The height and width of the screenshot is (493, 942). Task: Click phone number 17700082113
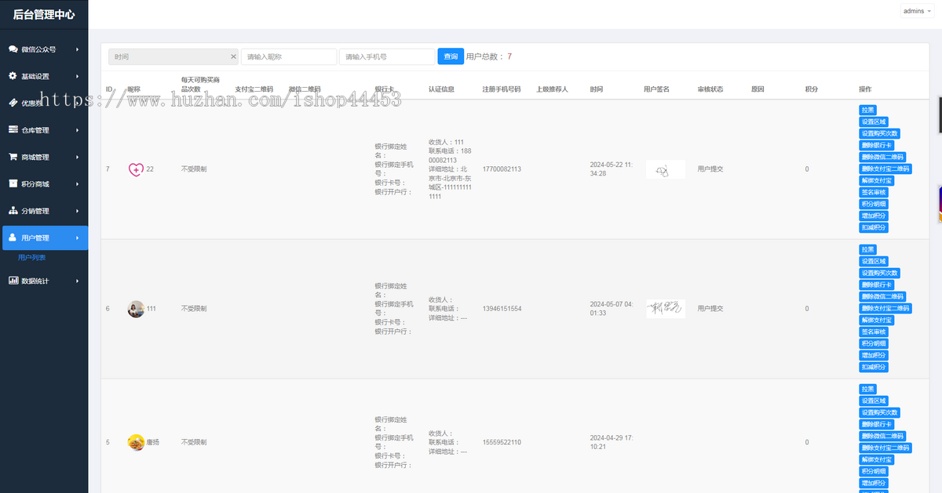(x=502, y=169)
